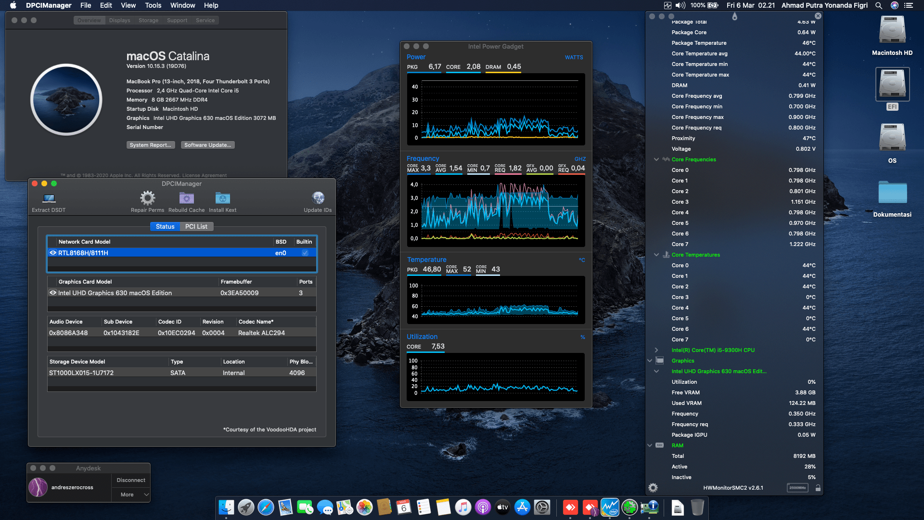The image size is (924, 520).
Task: Open the Help menu
Action: click(211, 5)
